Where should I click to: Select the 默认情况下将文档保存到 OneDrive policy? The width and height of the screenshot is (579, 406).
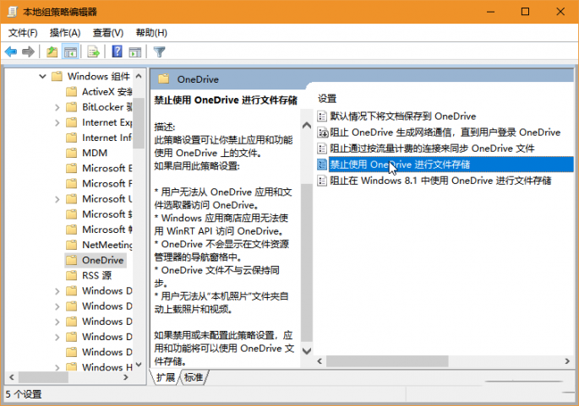tap(402, 116)
